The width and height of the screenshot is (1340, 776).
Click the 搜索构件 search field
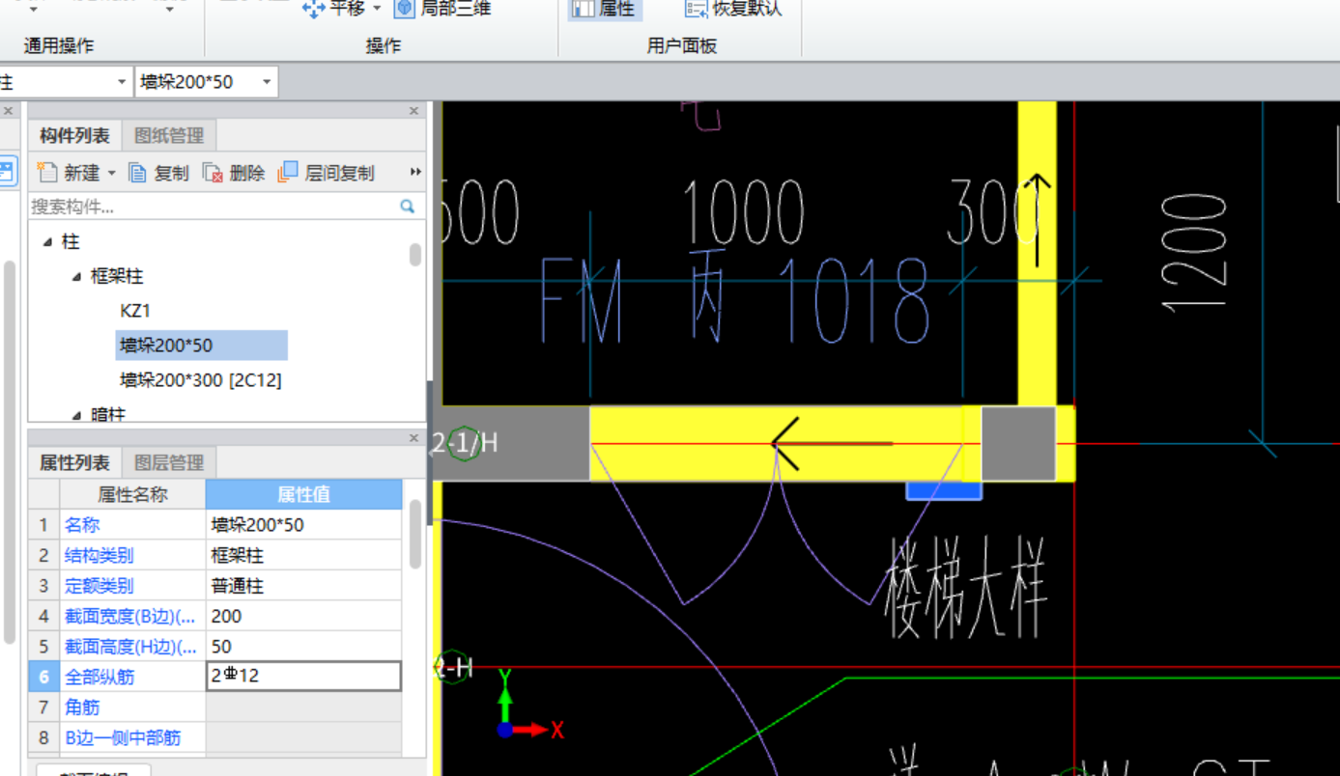213,206
